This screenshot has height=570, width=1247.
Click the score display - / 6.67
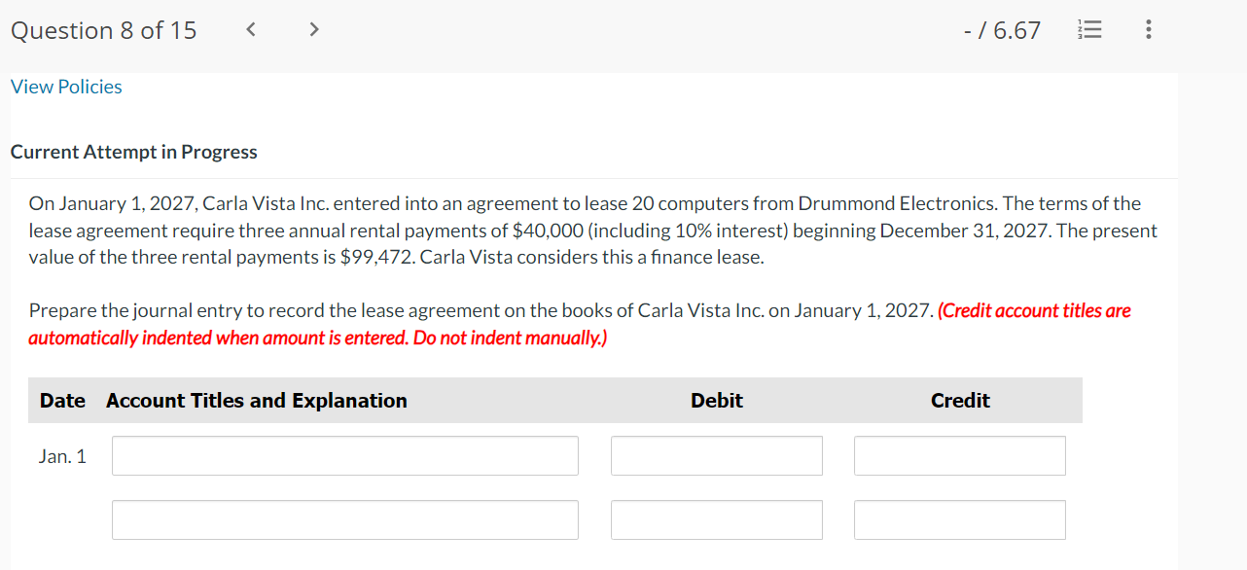[x=1002, y=31]
